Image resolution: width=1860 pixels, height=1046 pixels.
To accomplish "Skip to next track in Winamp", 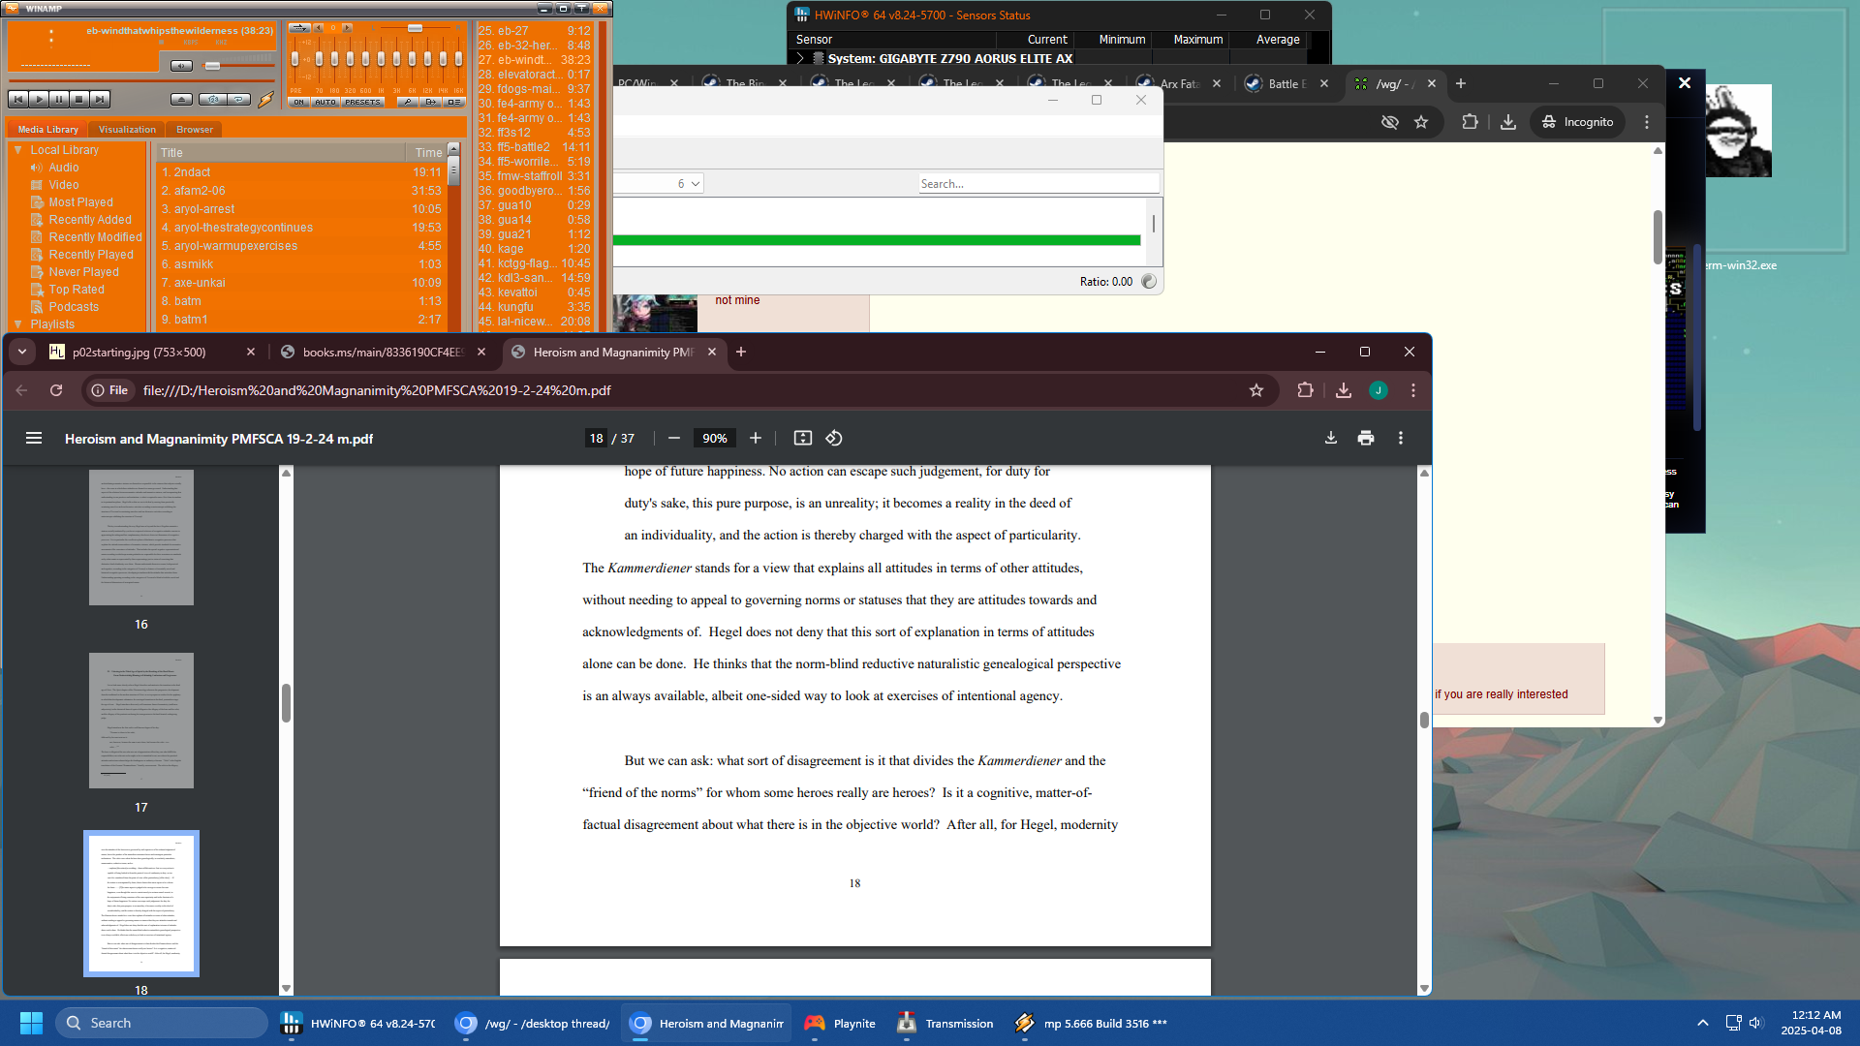I will (x=100, y=99).
